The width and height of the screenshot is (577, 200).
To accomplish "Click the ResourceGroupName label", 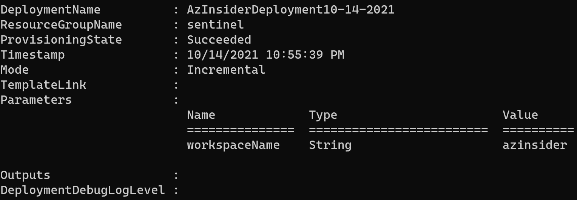I will click(61, 25).
